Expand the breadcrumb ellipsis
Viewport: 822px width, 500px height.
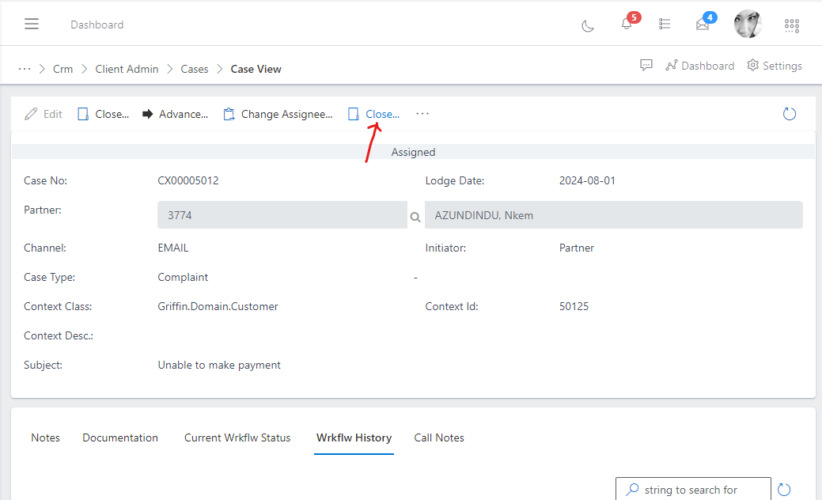(25, 69)
